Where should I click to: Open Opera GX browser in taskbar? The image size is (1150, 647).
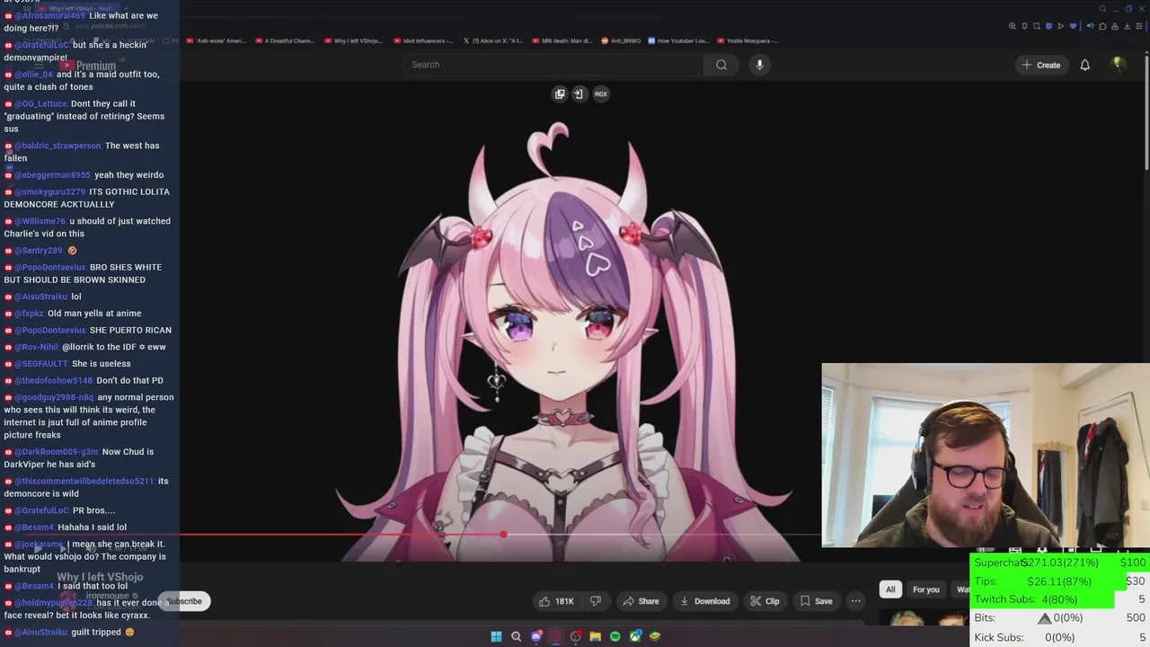coord(556,636)
